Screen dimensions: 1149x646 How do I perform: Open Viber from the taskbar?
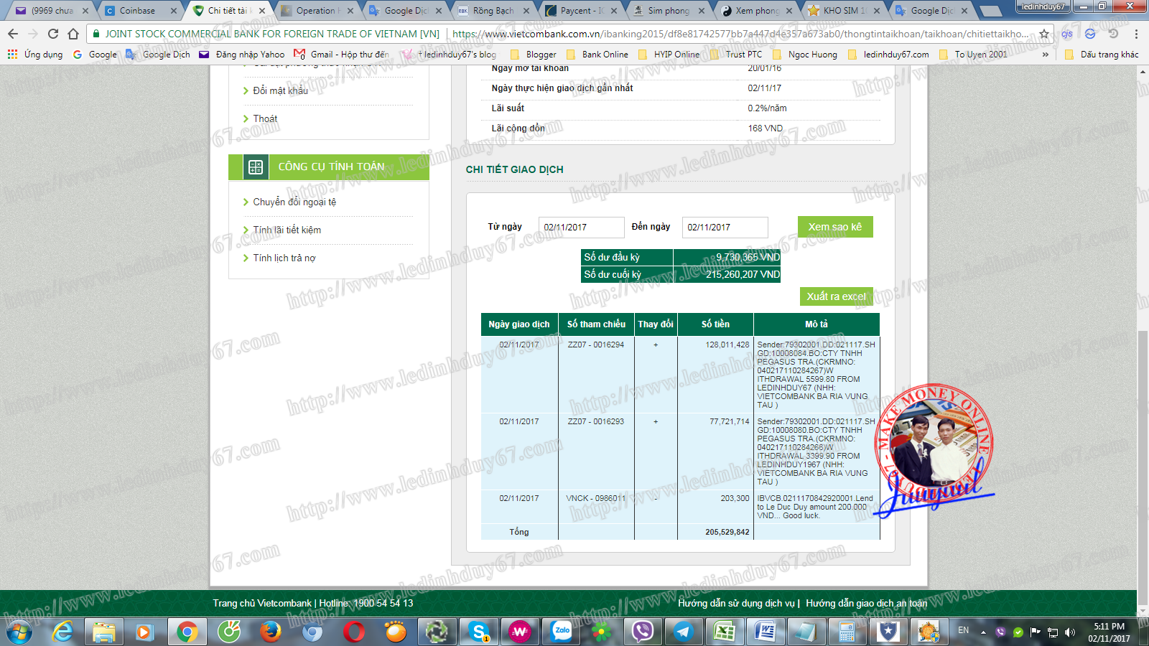tap(643, 632)
